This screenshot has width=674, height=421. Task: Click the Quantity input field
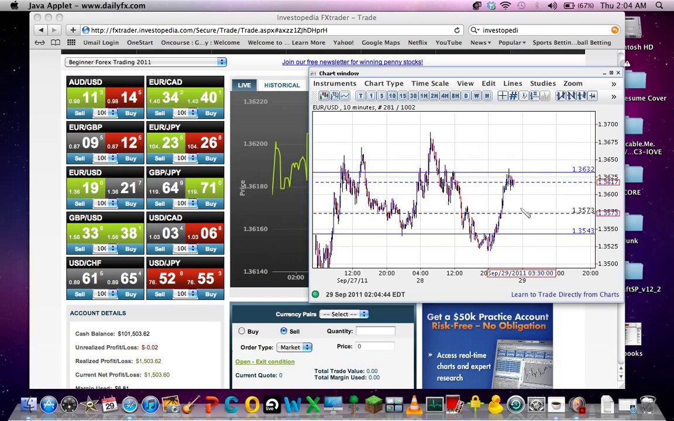click(375, 332)
